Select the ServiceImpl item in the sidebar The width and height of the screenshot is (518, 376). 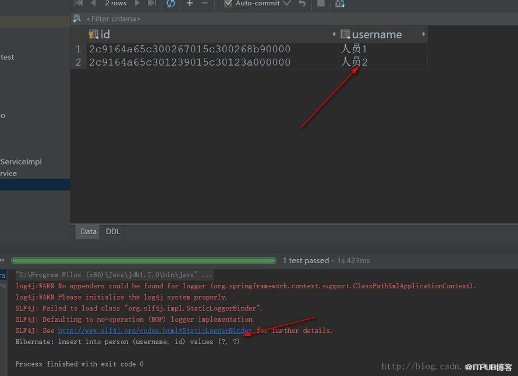tap(21, 162)
